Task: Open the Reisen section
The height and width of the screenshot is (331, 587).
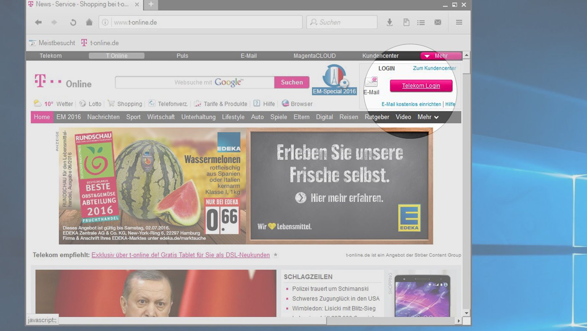Action: pos(349,117)
